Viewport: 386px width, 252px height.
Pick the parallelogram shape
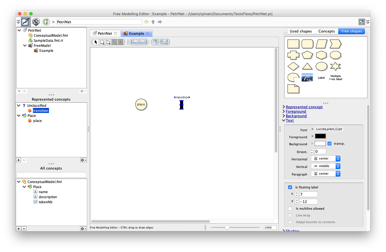pyautogui.click(x=321, y=44)
